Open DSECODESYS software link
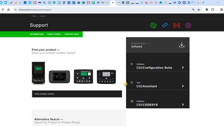This screenshot has height=126, width=224. [x=147, y=105]
